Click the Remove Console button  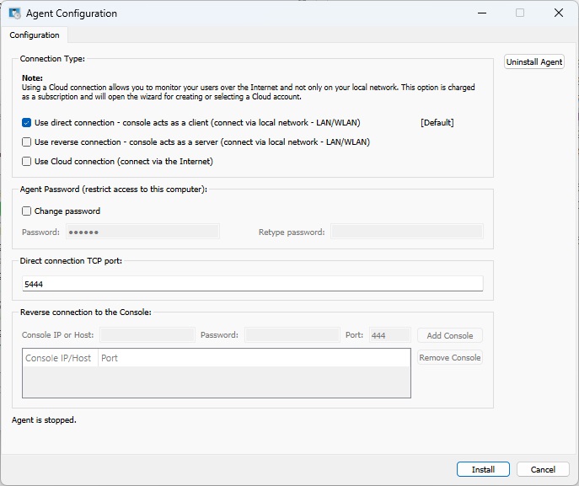450,358
